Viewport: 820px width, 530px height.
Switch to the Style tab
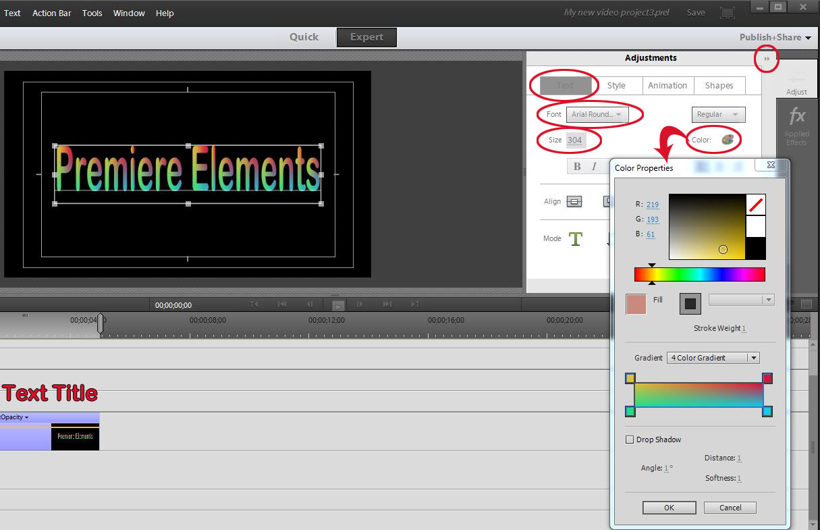tap(616, 86)
